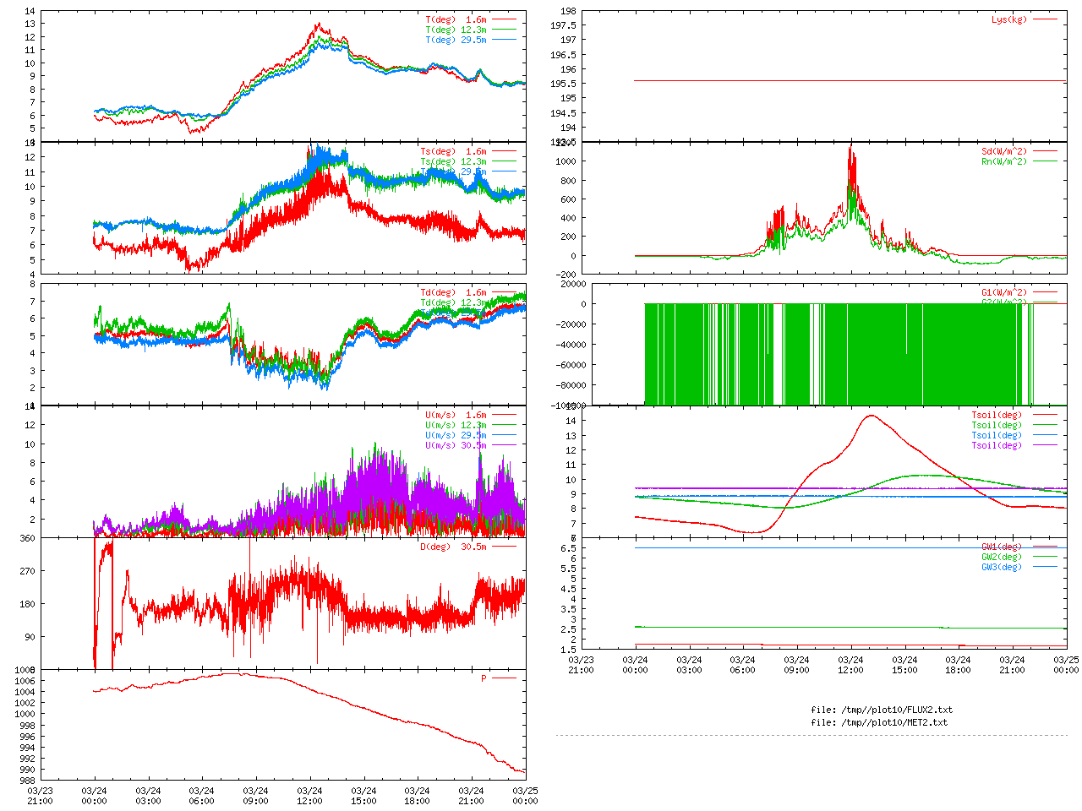1082x811 pixels.
Task: Select the P pressure legend label
Action: [484, 678]
